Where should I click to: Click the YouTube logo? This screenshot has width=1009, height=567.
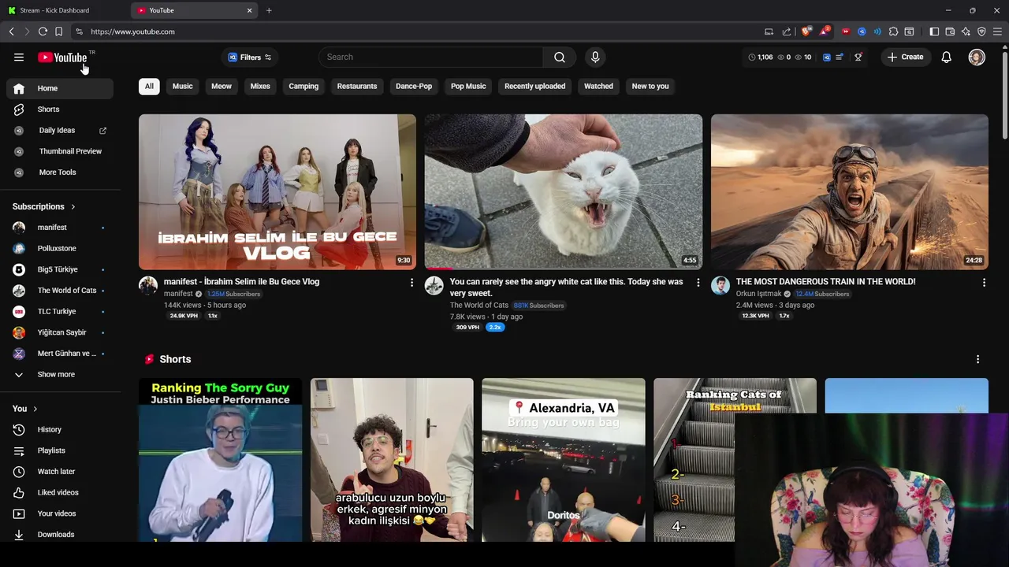(62, 57)
